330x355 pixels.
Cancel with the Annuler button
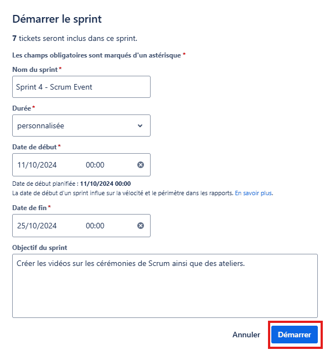click(x=246, y=335)
